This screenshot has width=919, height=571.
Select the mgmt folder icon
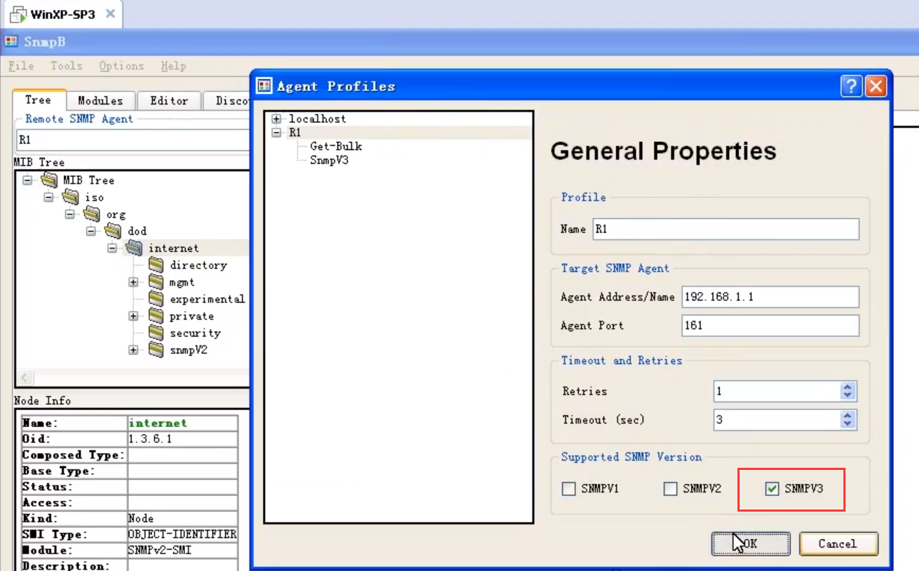pyautogui.click(x=157, y=282)
